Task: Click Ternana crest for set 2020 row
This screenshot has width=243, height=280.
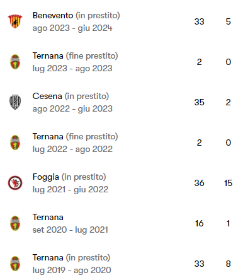Action: pos(15,223)
